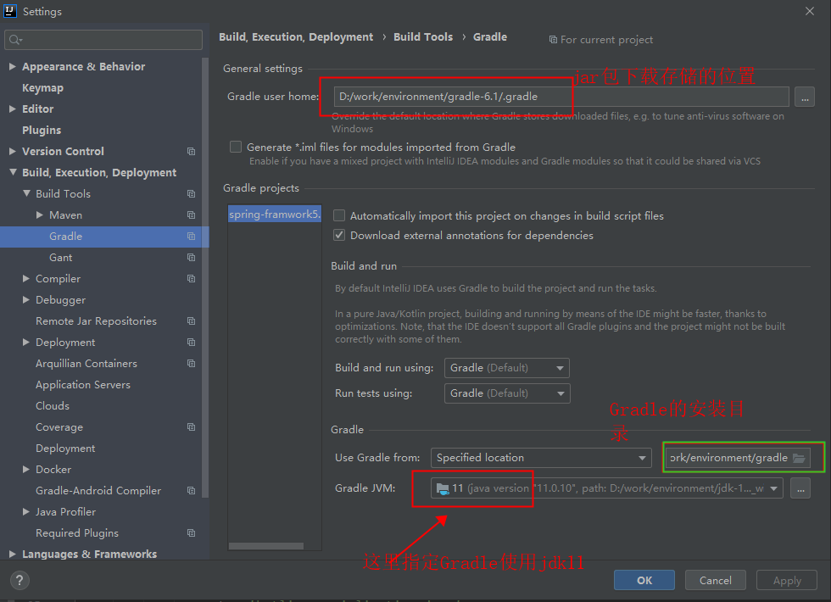This screenshot has width=831, height=602.
Task: Expand the Version Control section
Action: click(12, 151)
